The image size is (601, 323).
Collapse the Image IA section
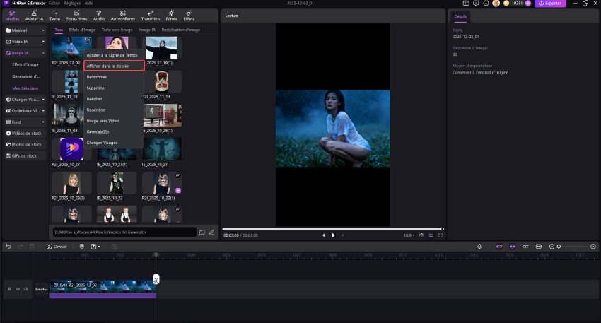tap(25, 53)
